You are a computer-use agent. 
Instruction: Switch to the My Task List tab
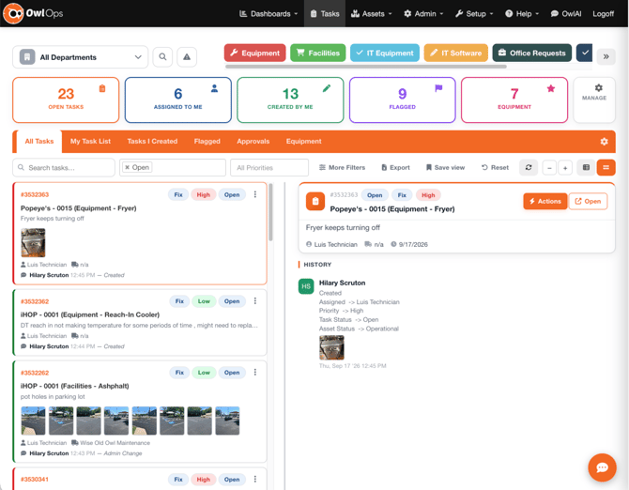click(90, 141)
